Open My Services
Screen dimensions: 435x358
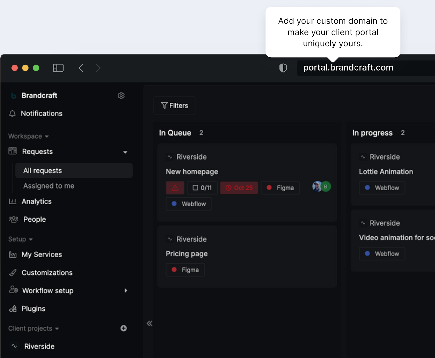pyautogui.click(x=41, y=254)
